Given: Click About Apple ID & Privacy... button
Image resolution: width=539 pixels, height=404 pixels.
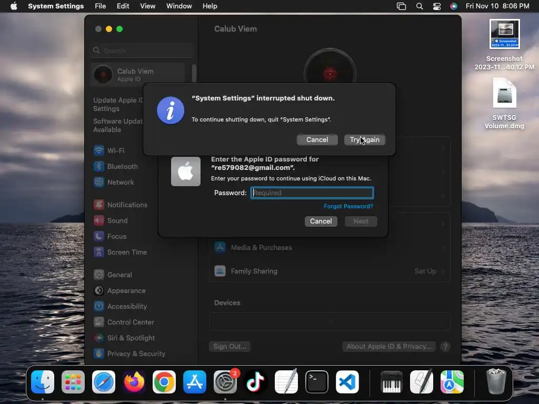Looking at the screenshot, I should [389, 346].
